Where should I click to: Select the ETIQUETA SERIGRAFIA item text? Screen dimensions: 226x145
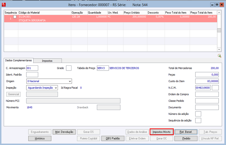[x=32, y=20]
